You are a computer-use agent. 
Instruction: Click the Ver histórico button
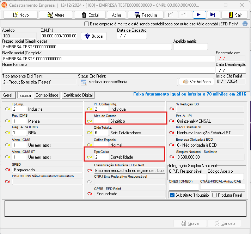pyautogui.click(x=197, y=82)
